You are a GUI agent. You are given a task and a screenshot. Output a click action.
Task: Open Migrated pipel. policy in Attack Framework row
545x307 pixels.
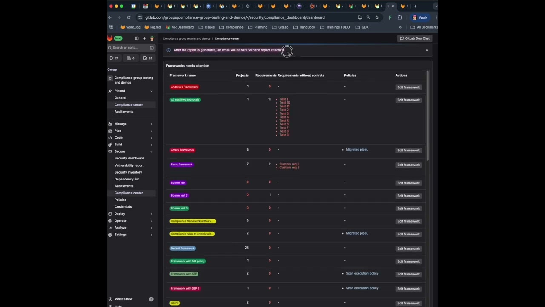[x=357, y=150]
